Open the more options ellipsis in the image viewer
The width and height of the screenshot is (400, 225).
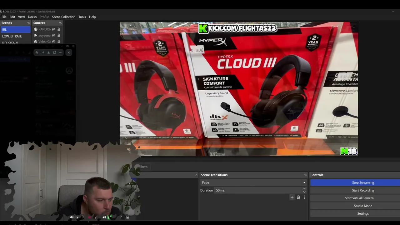[60, 52]
